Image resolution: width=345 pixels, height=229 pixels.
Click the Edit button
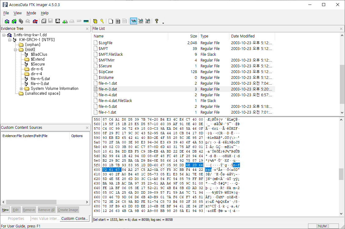[x=16, y=210]
